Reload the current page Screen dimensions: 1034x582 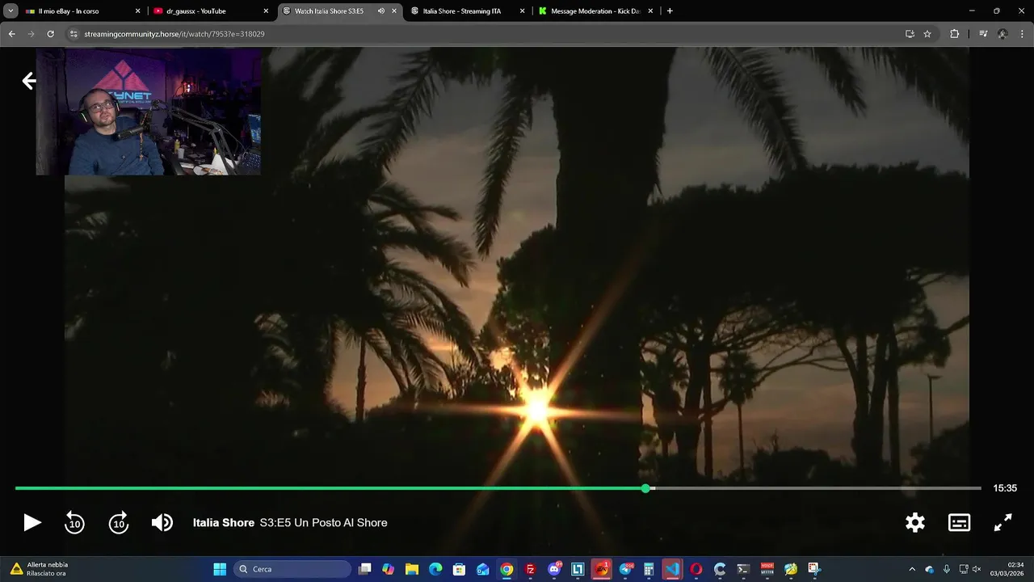[x=50, y=34]
